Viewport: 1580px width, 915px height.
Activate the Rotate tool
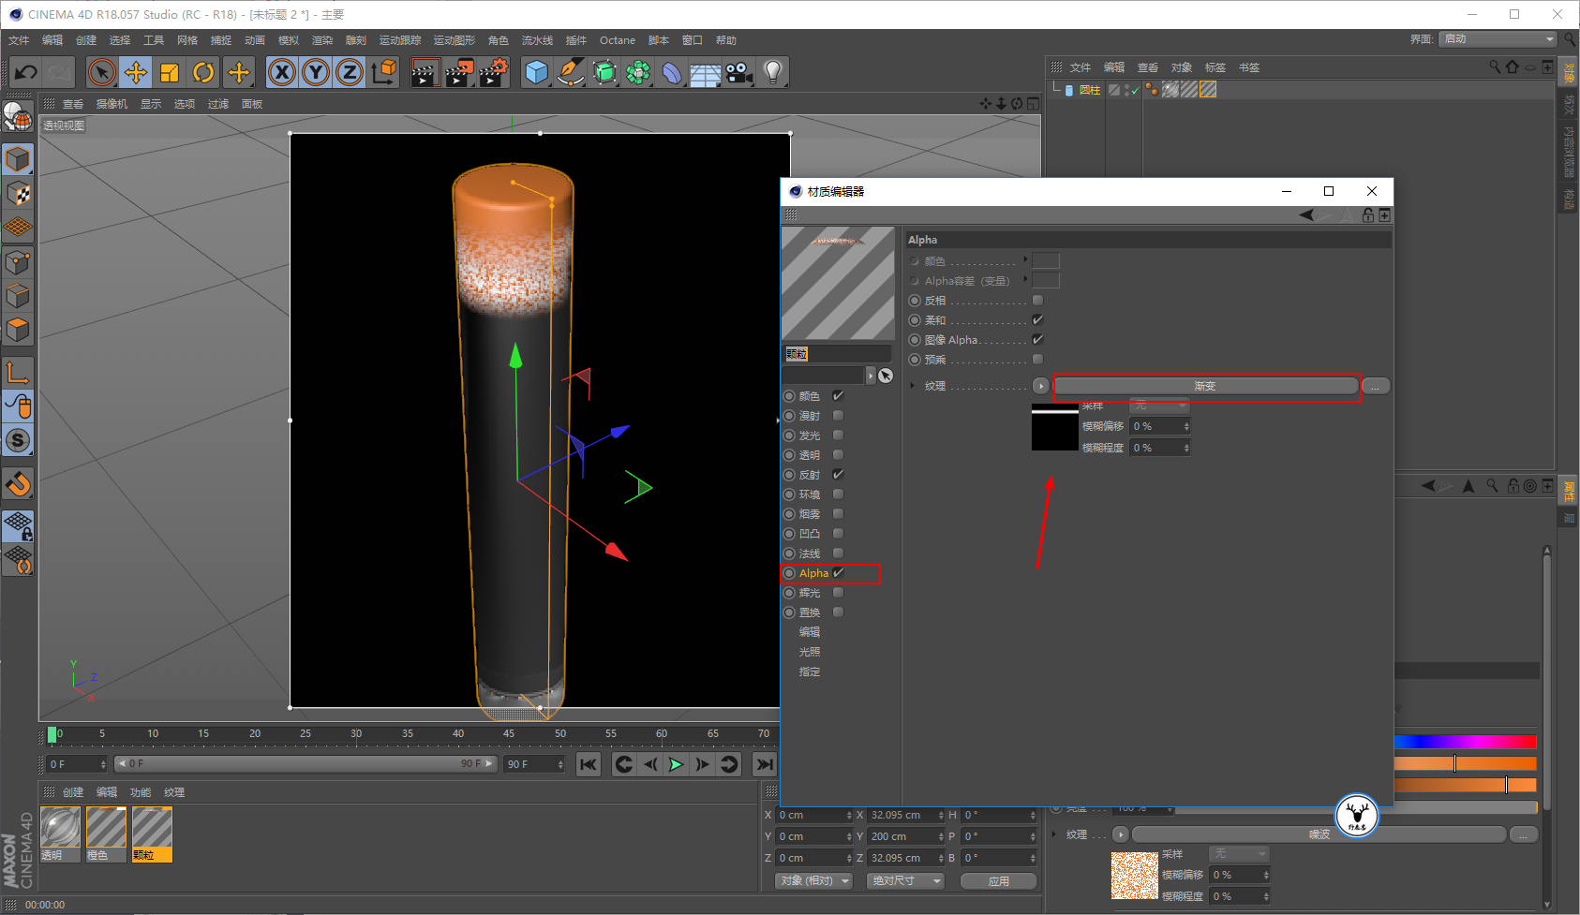click(203, 72)
